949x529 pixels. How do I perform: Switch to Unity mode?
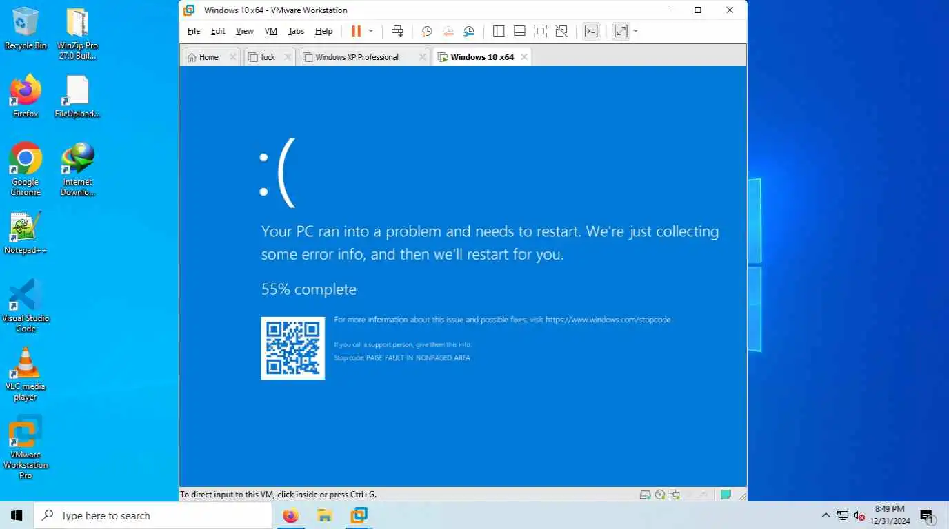tap(561, 31)
